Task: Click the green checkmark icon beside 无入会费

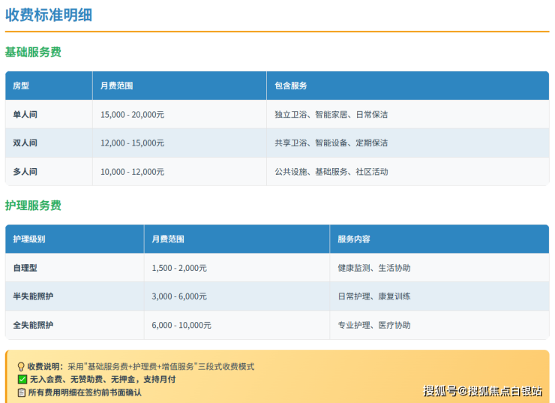Action: pyautogui.click(x=21, y=380)
